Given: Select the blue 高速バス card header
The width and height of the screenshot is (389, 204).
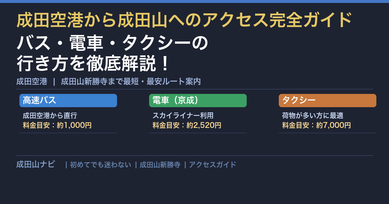Looking at the screenshot, I should [x=68, y=100].
